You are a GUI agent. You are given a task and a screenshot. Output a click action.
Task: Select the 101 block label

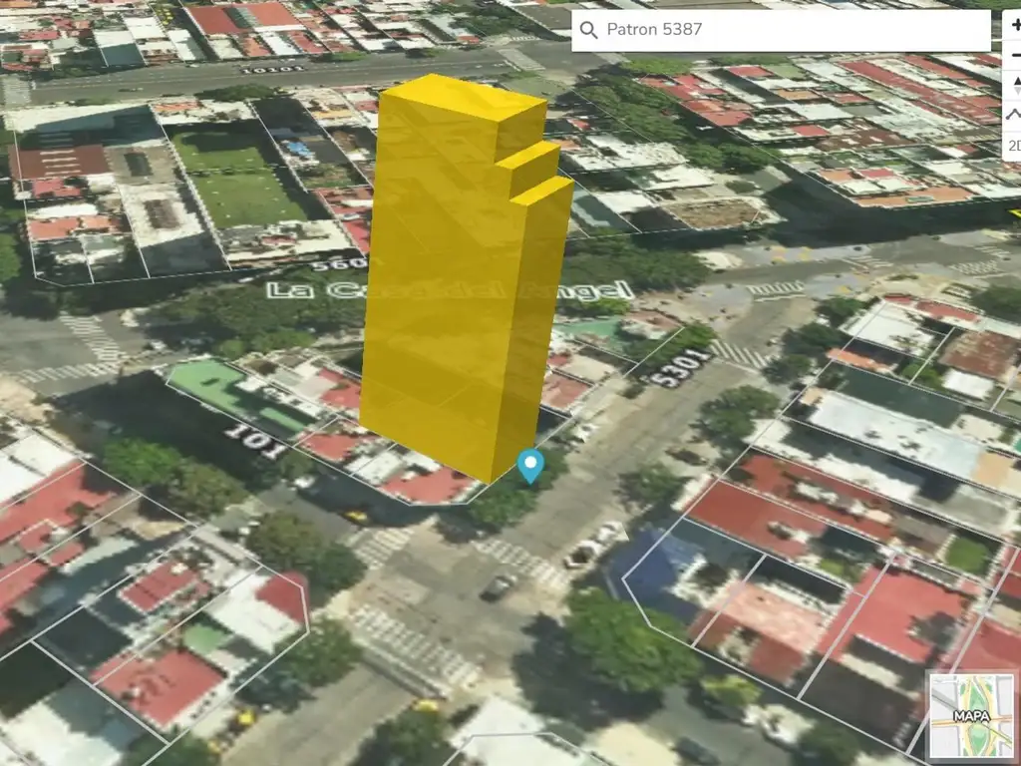255,439
